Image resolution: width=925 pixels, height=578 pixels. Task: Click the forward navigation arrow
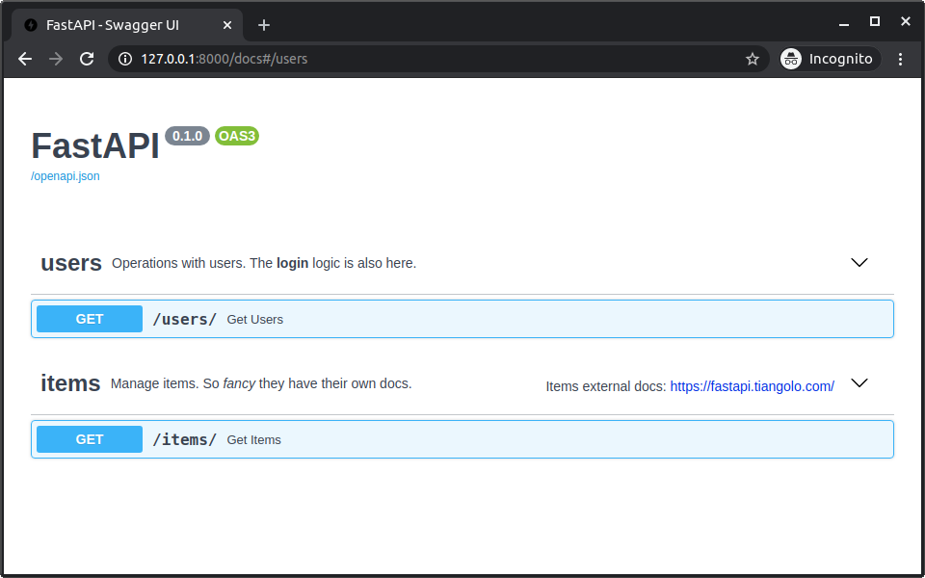[x=55, y=59]
